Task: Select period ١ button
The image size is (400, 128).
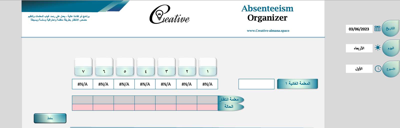Action: click(208, 67)
